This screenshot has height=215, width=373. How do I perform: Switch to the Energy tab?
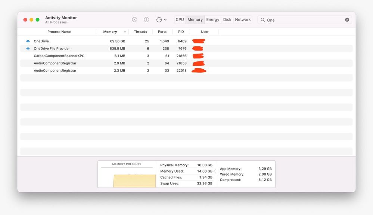213,20
